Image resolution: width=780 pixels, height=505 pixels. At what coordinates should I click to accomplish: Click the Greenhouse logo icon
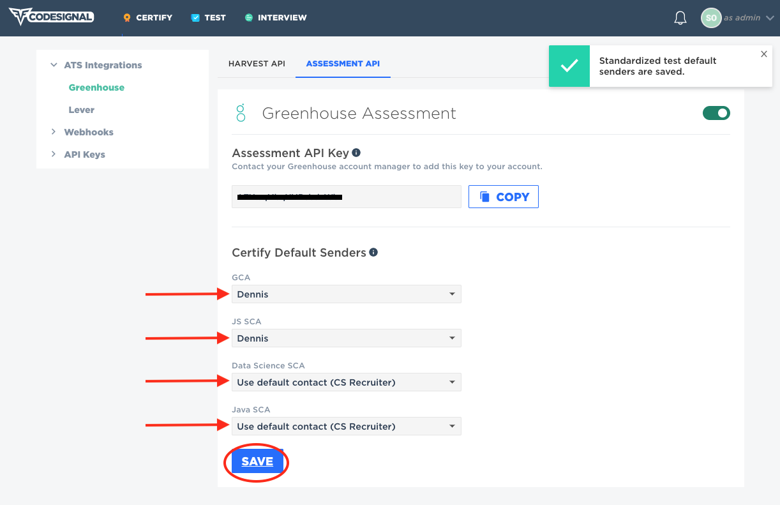(x=241, y=113)
